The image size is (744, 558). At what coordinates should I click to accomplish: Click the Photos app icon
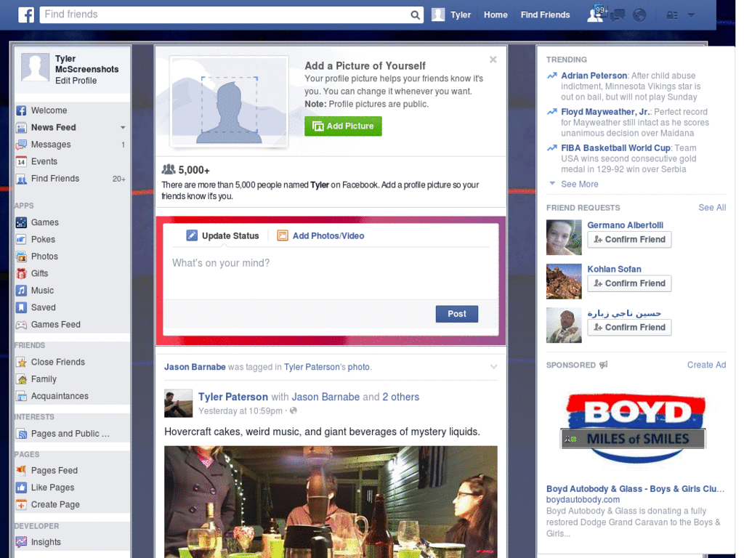coord(21,256)
